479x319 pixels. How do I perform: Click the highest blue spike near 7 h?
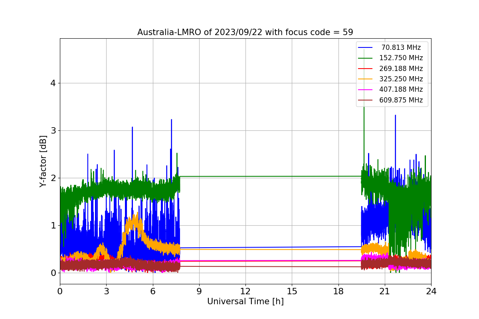click(172, 120)
